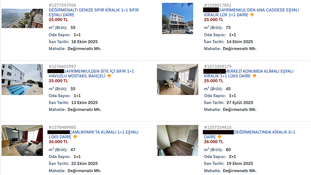This screenshot has width=311, height=175.
Task: Open the white building street photo
Action: (178, 18)
